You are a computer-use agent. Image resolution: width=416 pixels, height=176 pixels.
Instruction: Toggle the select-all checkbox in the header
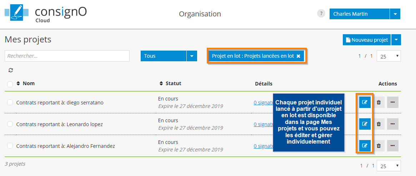click(x=10, y=84)
